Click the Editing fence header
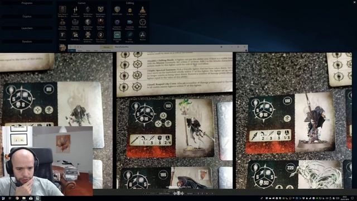The width and height of the screenshot is (357, 201). 130,3
